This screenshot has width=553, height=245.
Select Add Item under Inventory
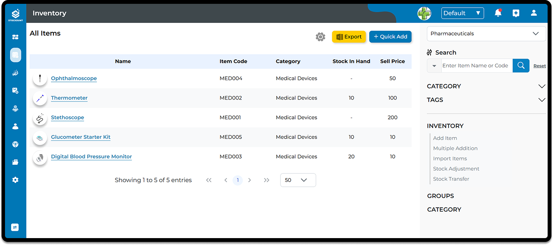[x=445, y=138]
